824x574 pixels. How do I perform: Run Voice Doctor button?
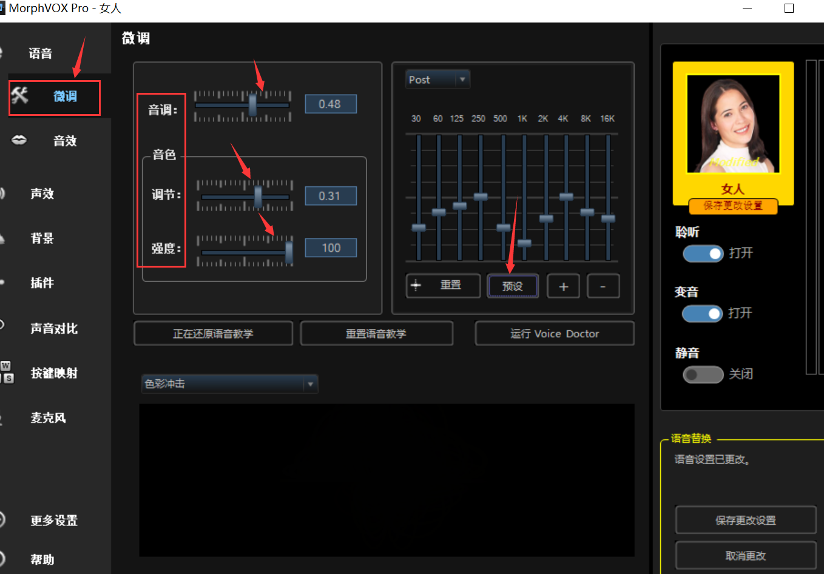[555, 334]
